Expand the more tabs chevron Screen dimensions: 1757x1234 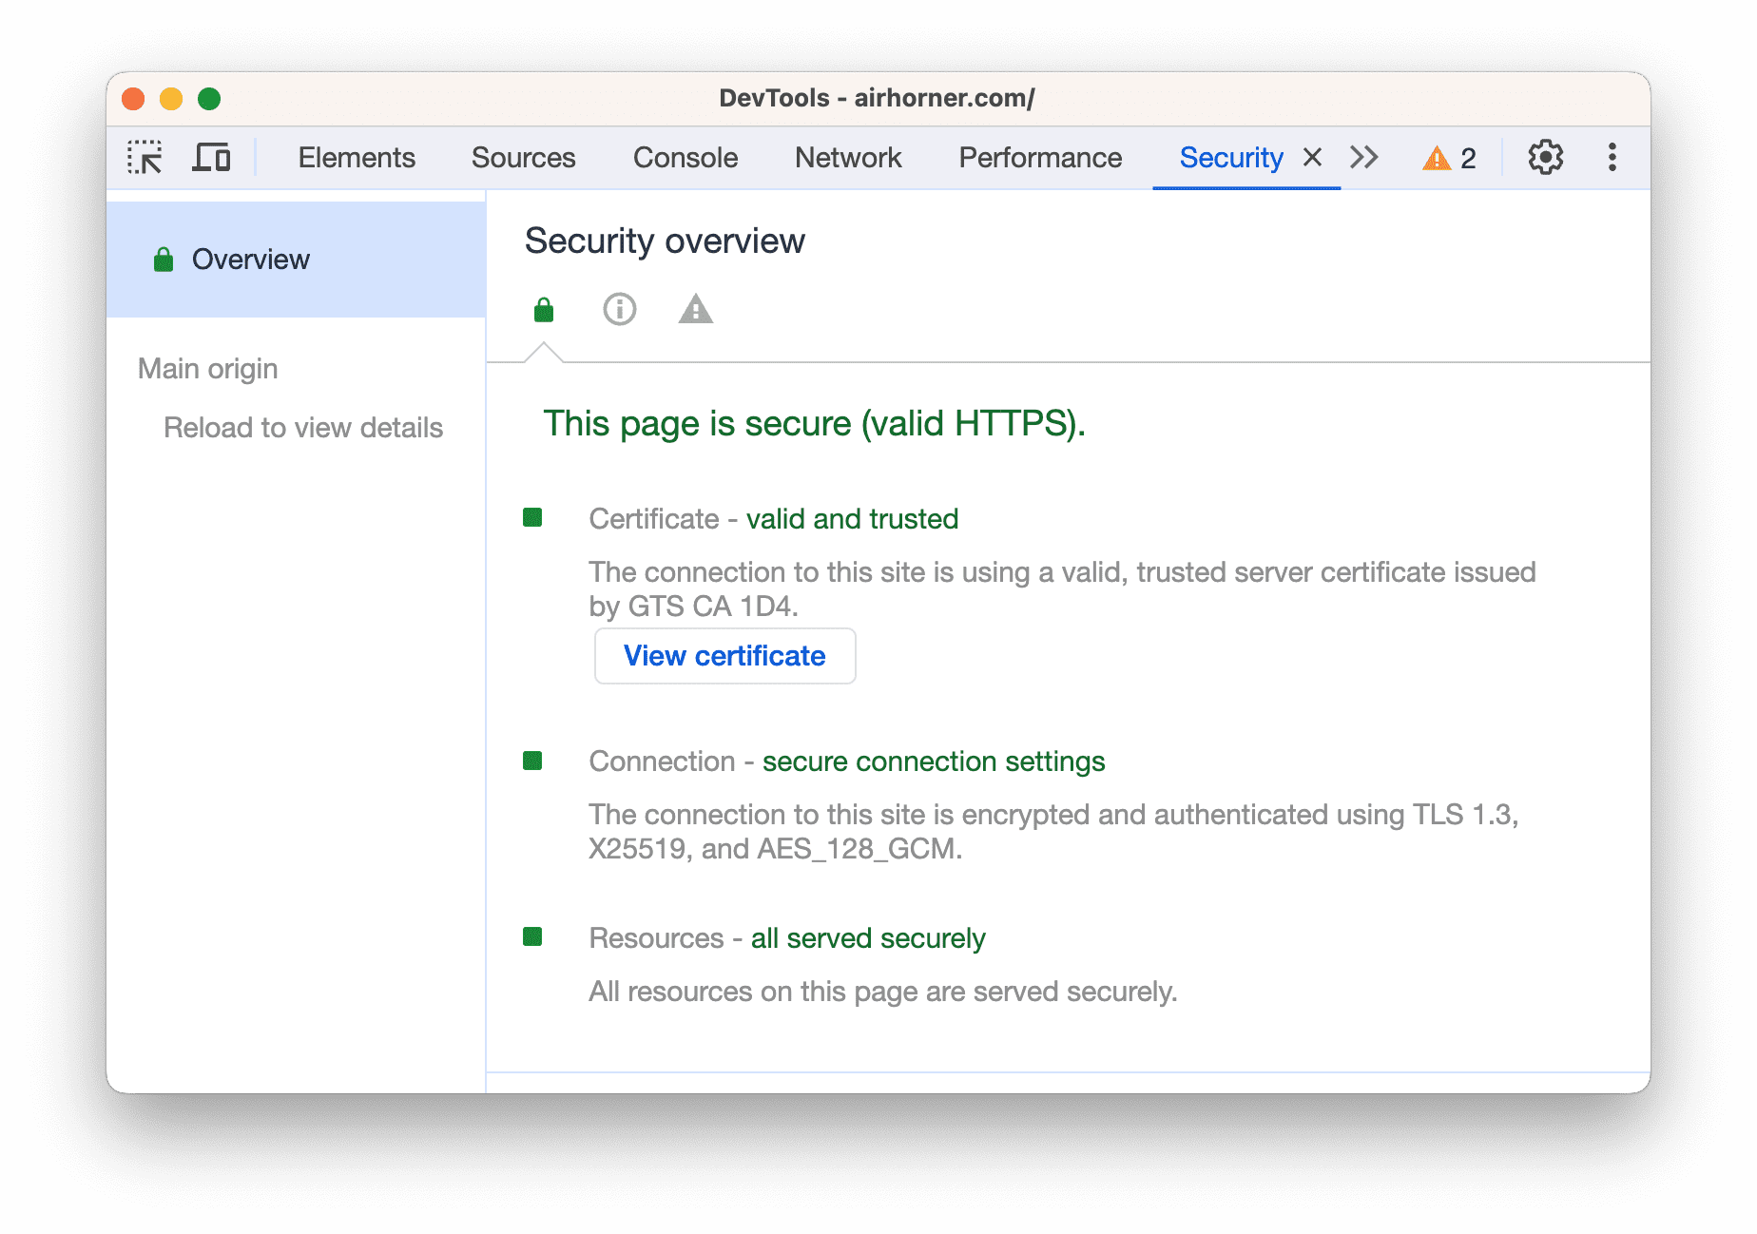tap(1364, 158)
